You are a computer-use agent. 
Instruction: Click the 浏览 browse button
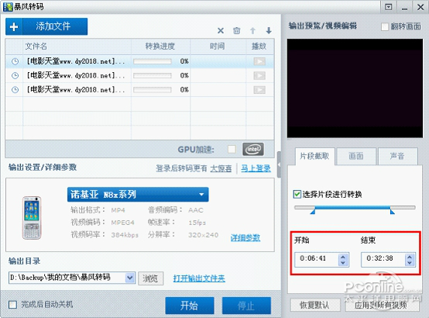150,278
